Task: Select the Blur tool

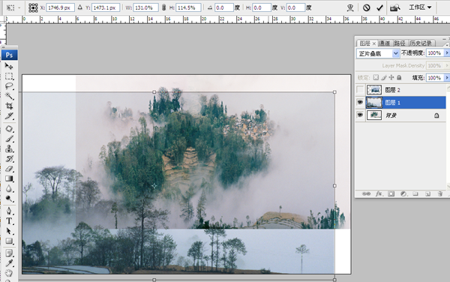Action: point(9,188)
